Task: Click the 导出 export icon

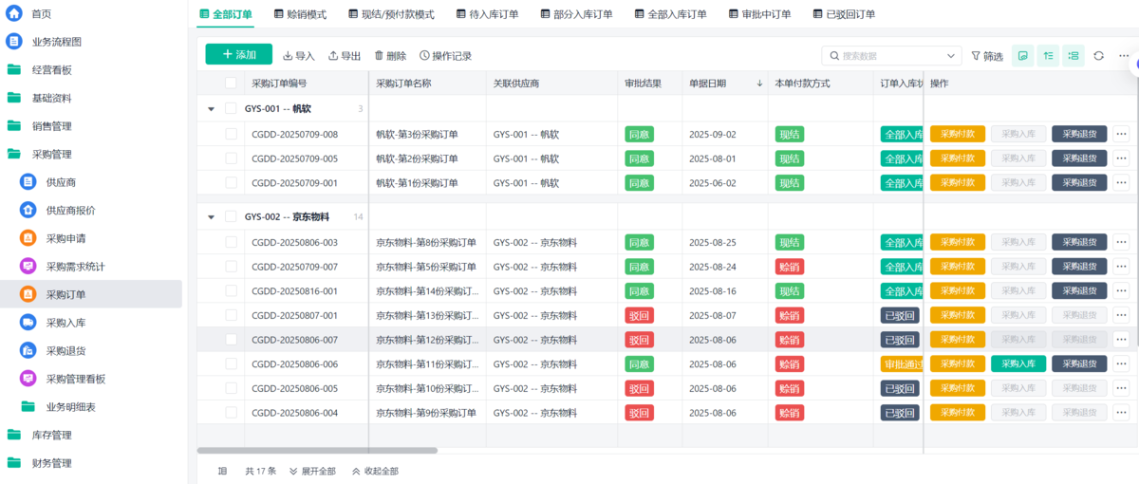Action: [333, 56]
